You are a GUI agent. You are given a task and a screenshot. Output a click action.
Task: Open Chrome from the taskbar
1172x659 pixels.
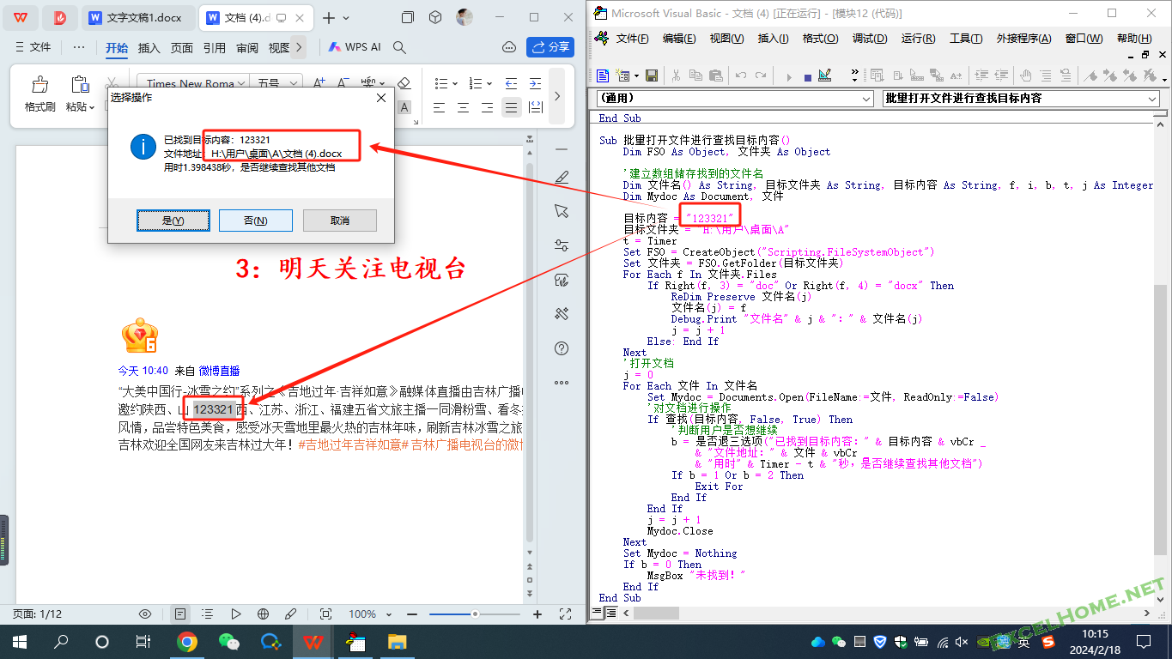pyautogui.click(x=186, y=641)
